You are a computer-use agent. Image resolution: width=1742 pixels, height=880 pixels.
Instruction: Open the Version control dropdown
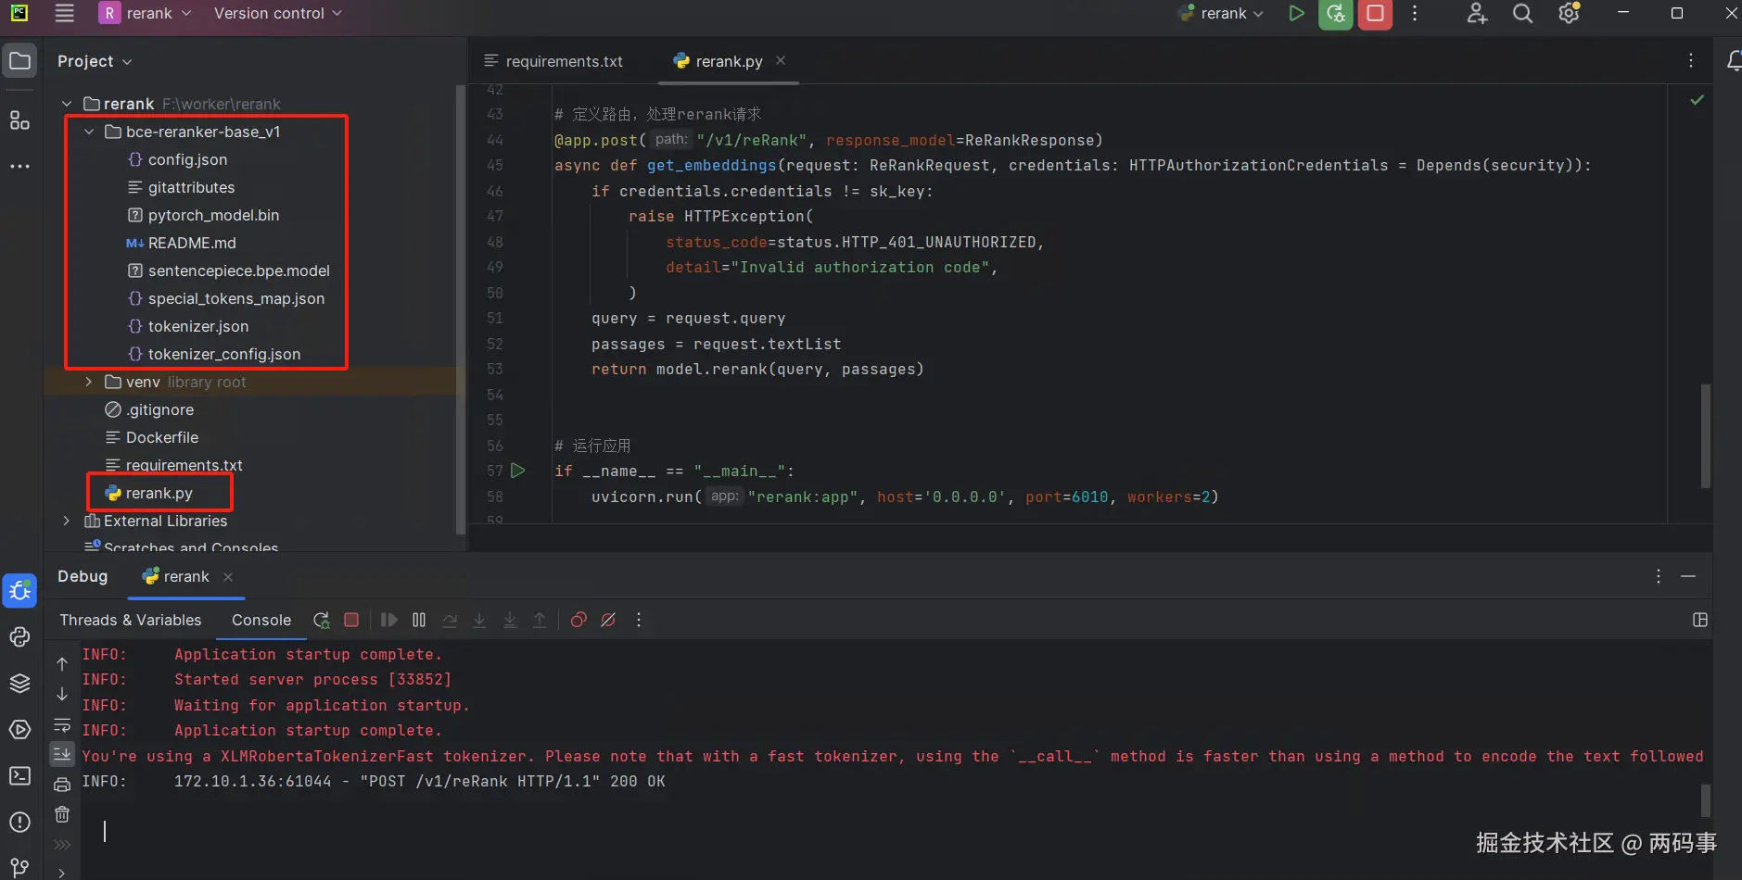[278, 13]
